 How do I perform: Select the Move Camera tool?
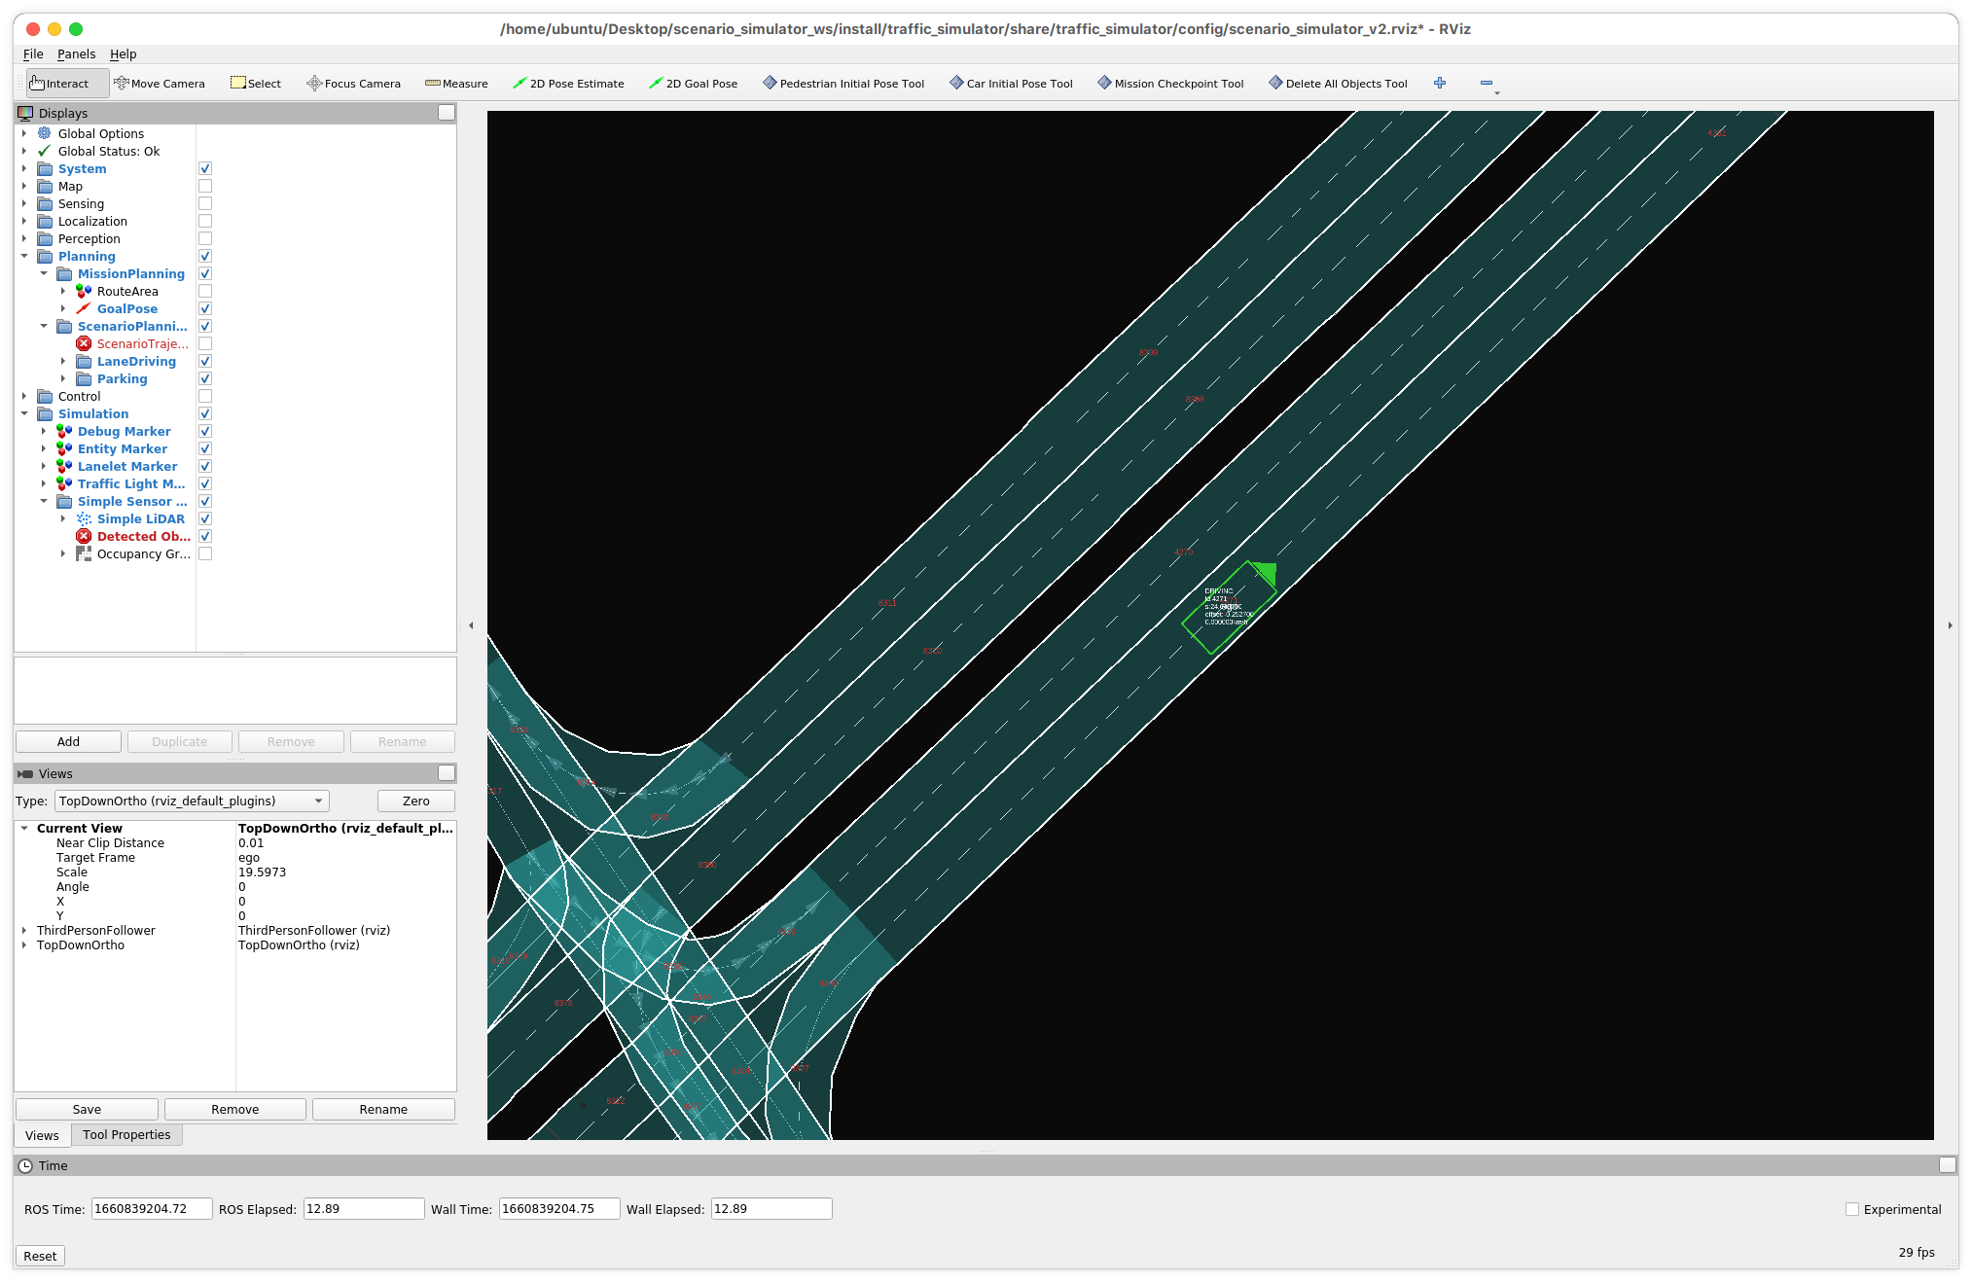click(161, 84)
